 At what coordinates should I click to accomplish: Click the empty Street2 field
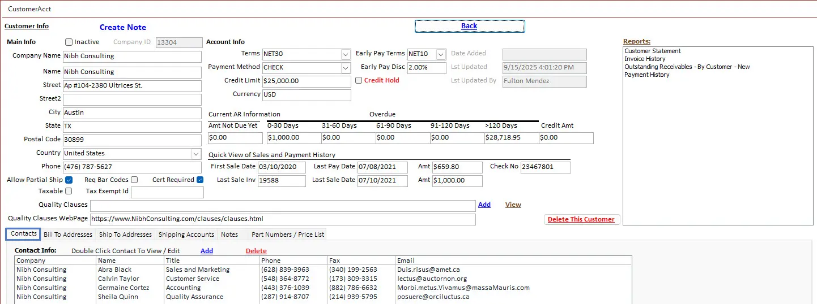coord(132,99)
